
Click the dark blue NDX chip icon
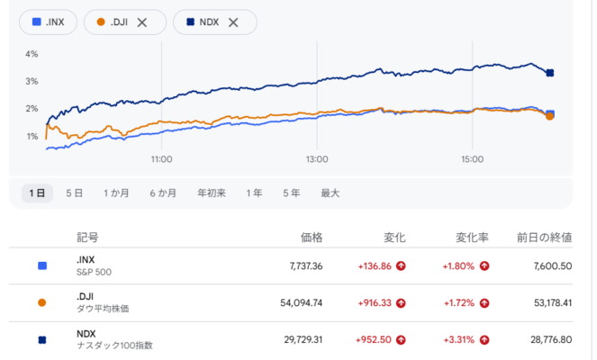(190, 22)
